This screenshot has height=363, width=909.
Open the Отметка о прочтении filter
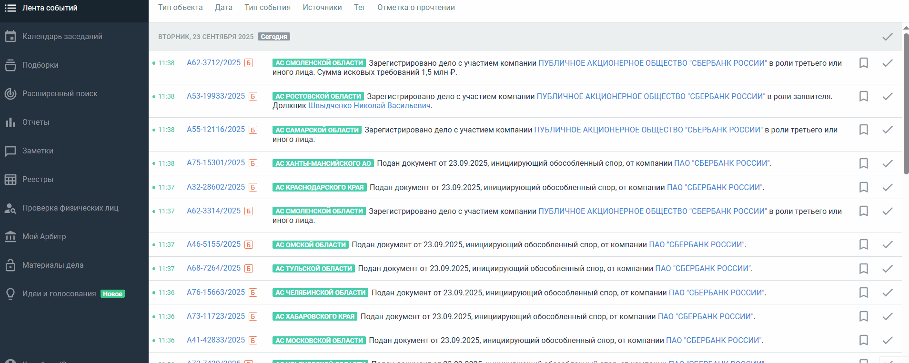pos(416,8)
